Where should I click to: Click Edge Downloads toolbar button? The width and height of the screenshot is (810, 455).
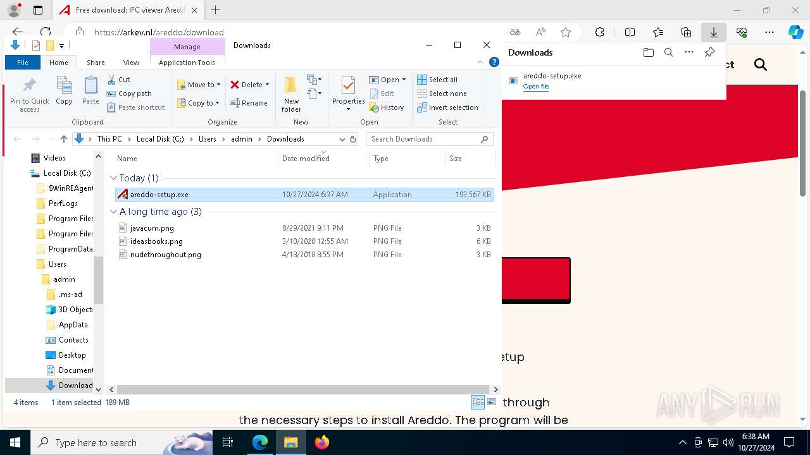point(713,32)
